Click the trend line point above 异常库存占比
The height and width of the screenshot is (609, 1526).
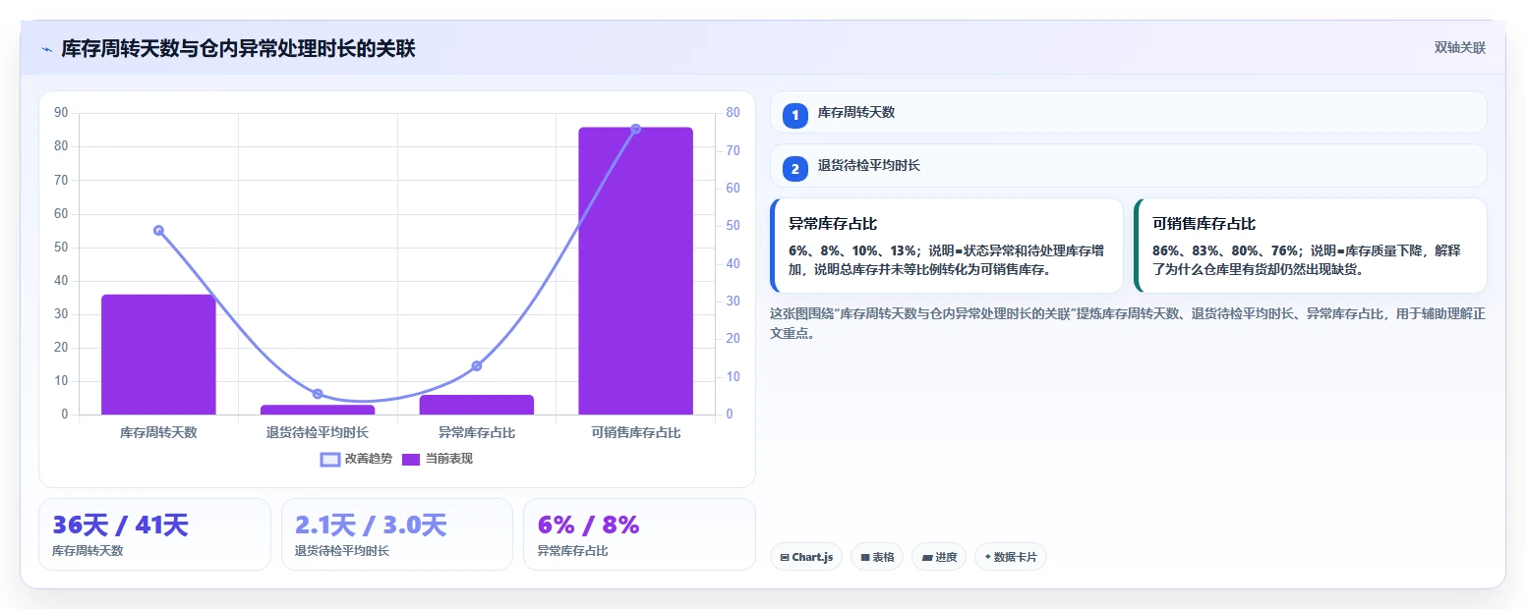click(477, 366)
